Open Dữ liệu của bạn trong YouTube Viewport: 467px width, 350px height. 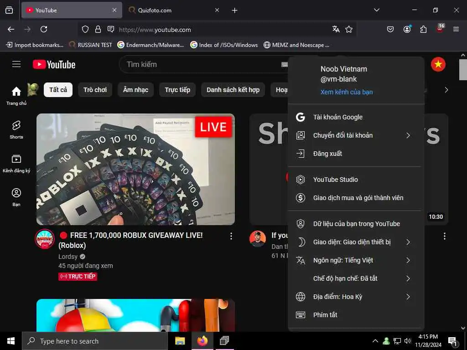(356, 224)
